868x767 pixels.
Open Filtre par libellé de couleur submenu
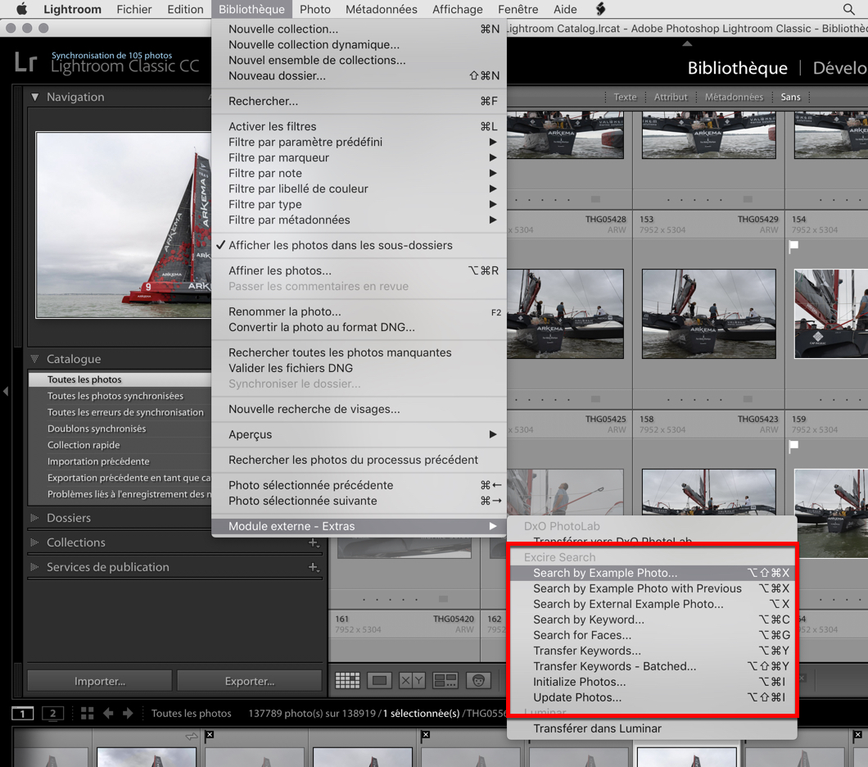pos(359,188)
